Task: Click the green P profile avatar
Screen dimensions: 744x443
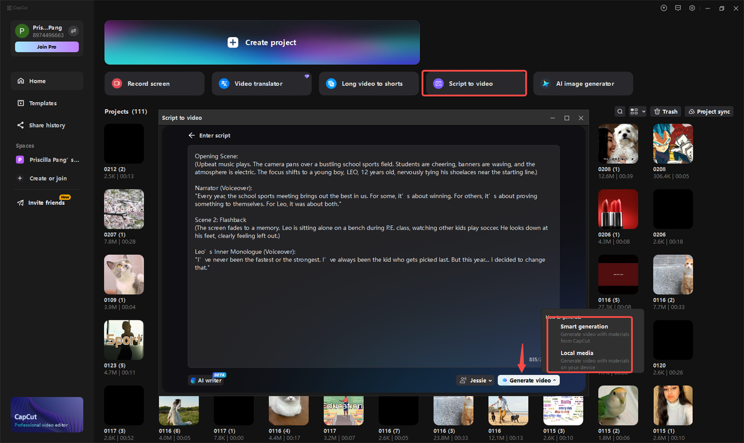Action: tap(22, 31)
